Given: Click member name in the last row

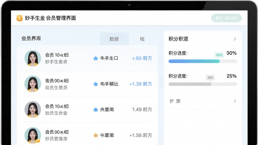Looking at the screenshot, I should pyautogui.click(x=57, y=132).
